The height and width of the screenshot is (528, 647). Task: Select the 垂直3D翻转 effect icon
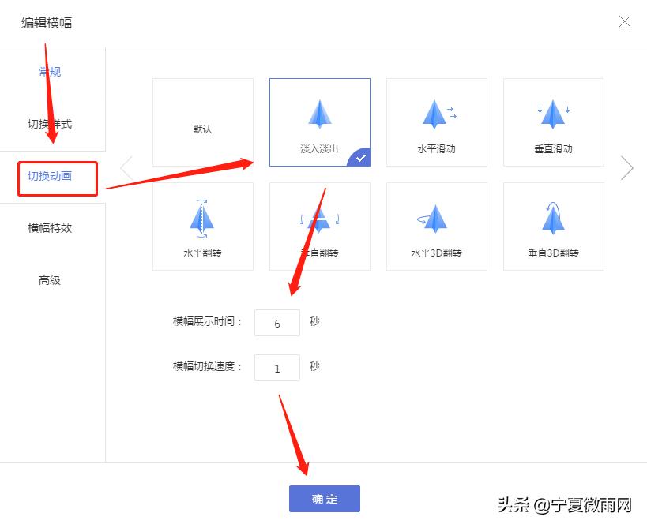tap(553, 217)
